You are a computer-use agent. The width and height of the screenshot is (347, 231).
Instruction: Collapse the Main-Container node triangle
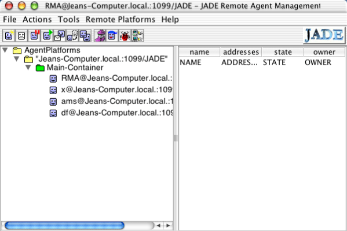[28, 68]
